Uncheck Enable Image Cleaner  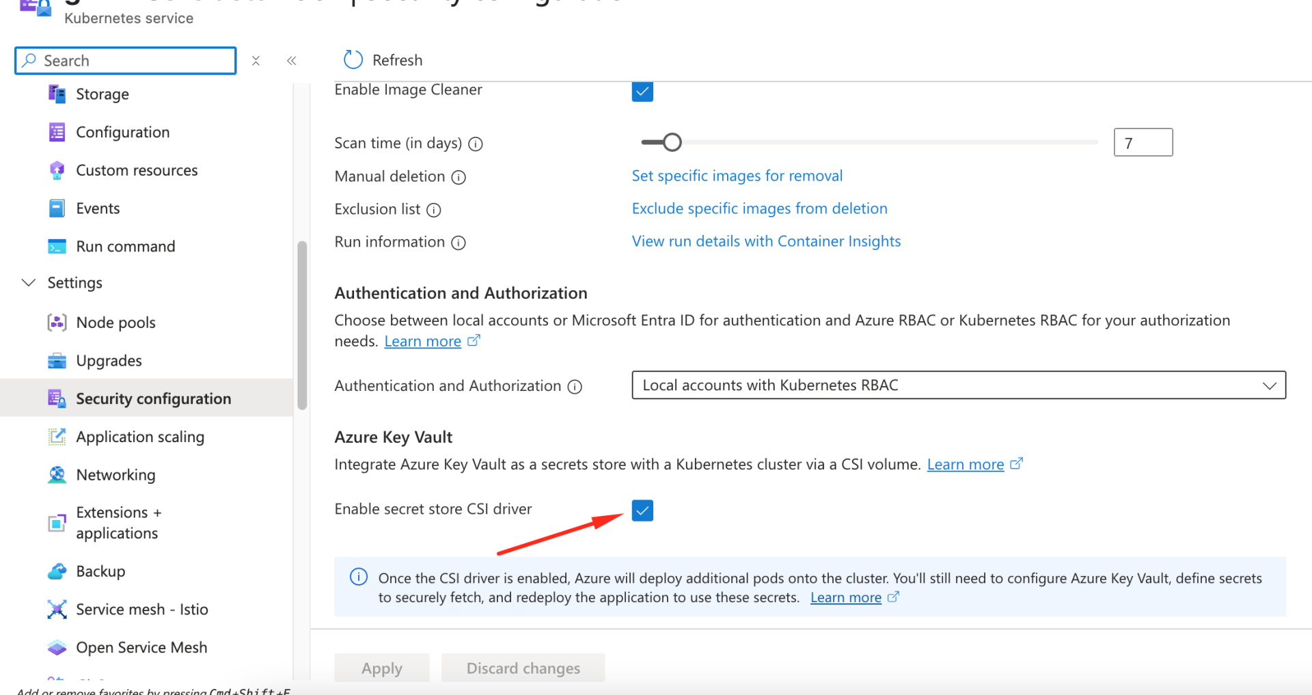[x=642, y=91]
